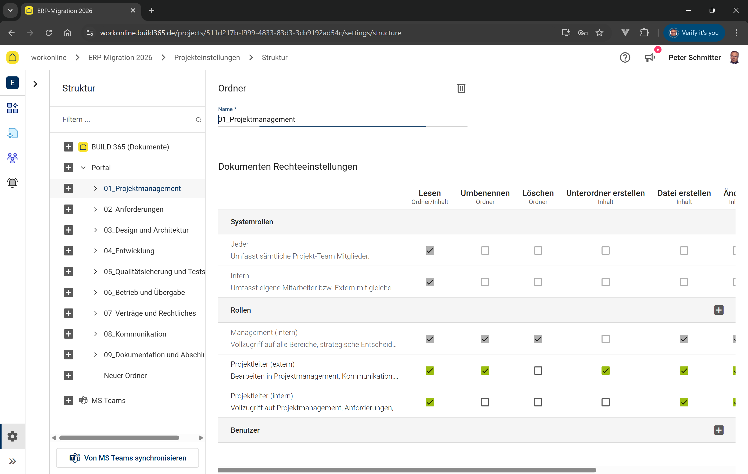
Task: Go to Projekteinstellungen breadcrumb
Action: coord(207,57)
